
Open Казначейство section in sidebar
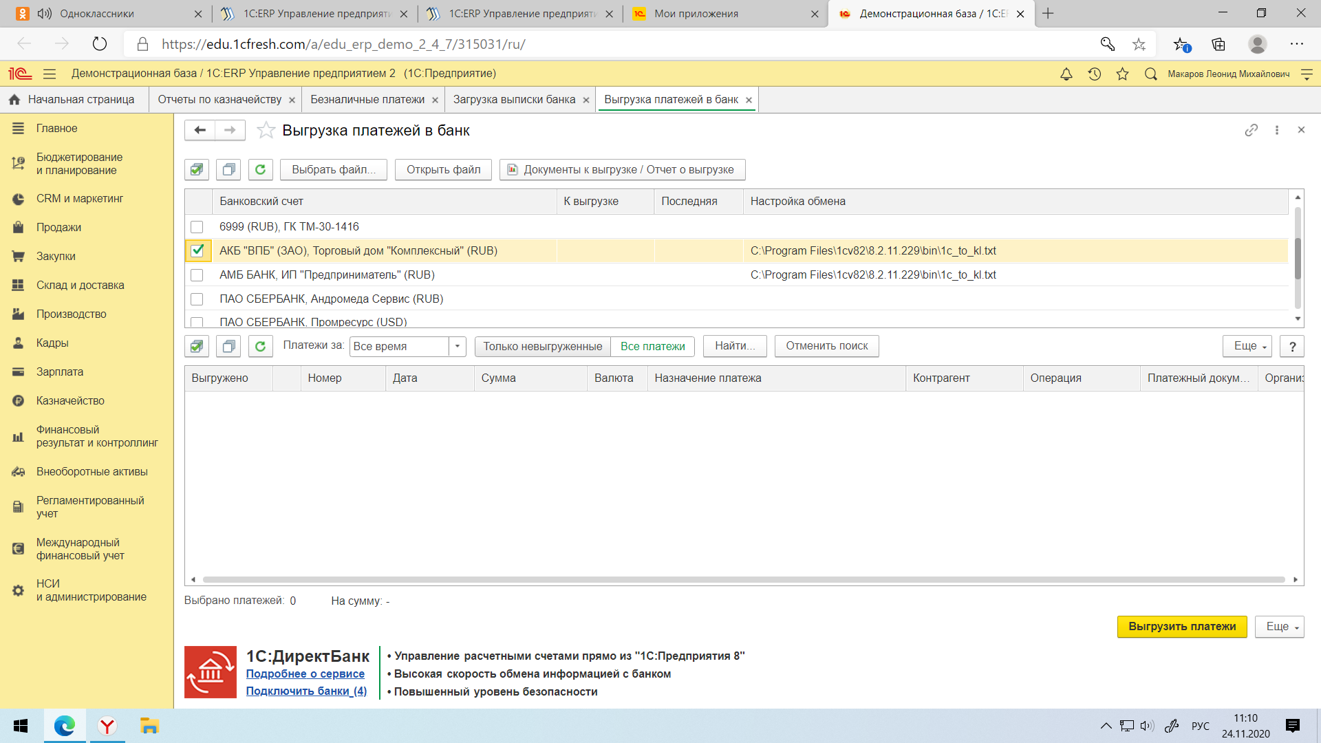70,400
